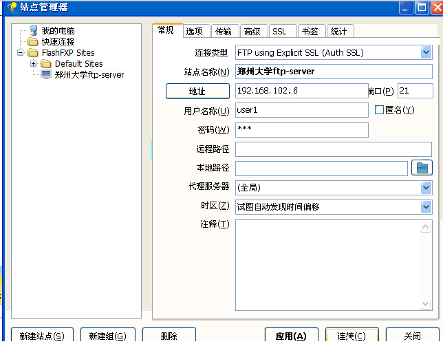Browse for the local path folder
This screenshot has height=344, width=443.
[x=422, y=168]
